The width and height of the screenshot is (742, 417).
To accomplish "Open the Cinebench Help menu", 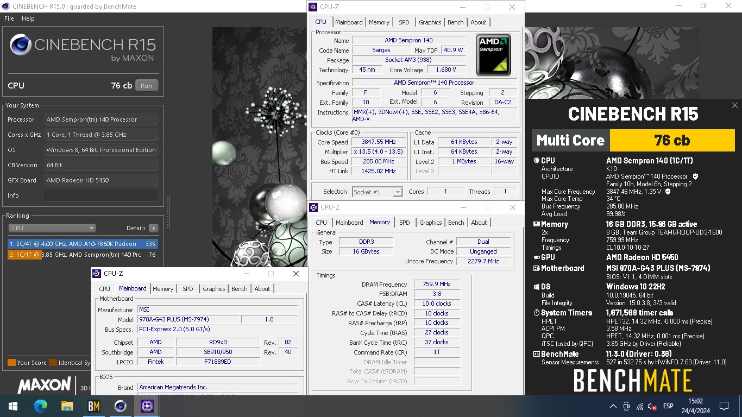I will 28,18.
